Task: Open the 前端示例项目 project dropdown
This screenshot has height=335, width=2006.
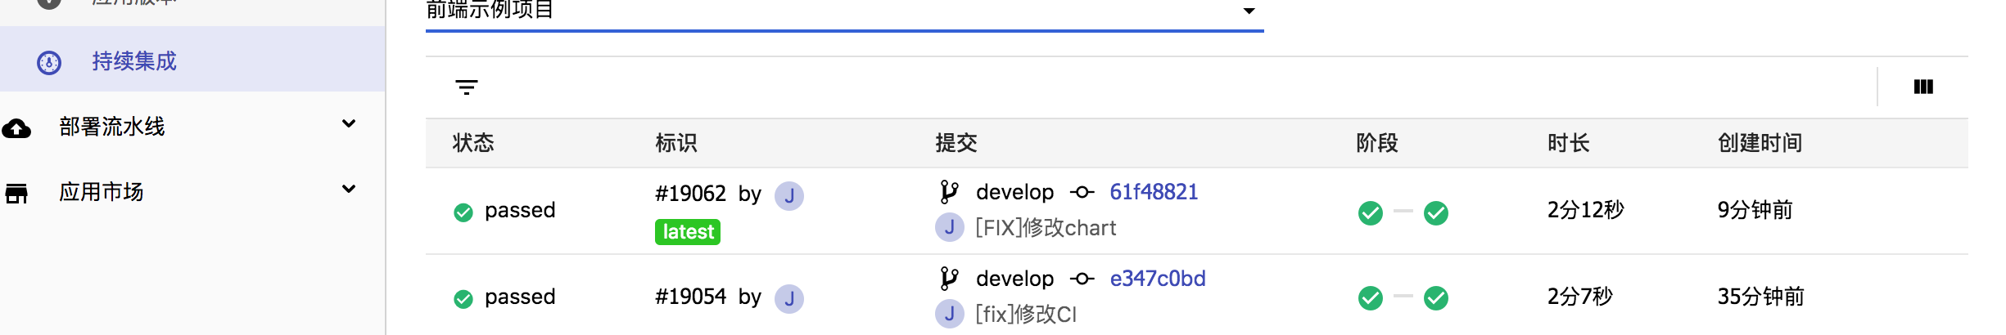Action: click(844, 11)
